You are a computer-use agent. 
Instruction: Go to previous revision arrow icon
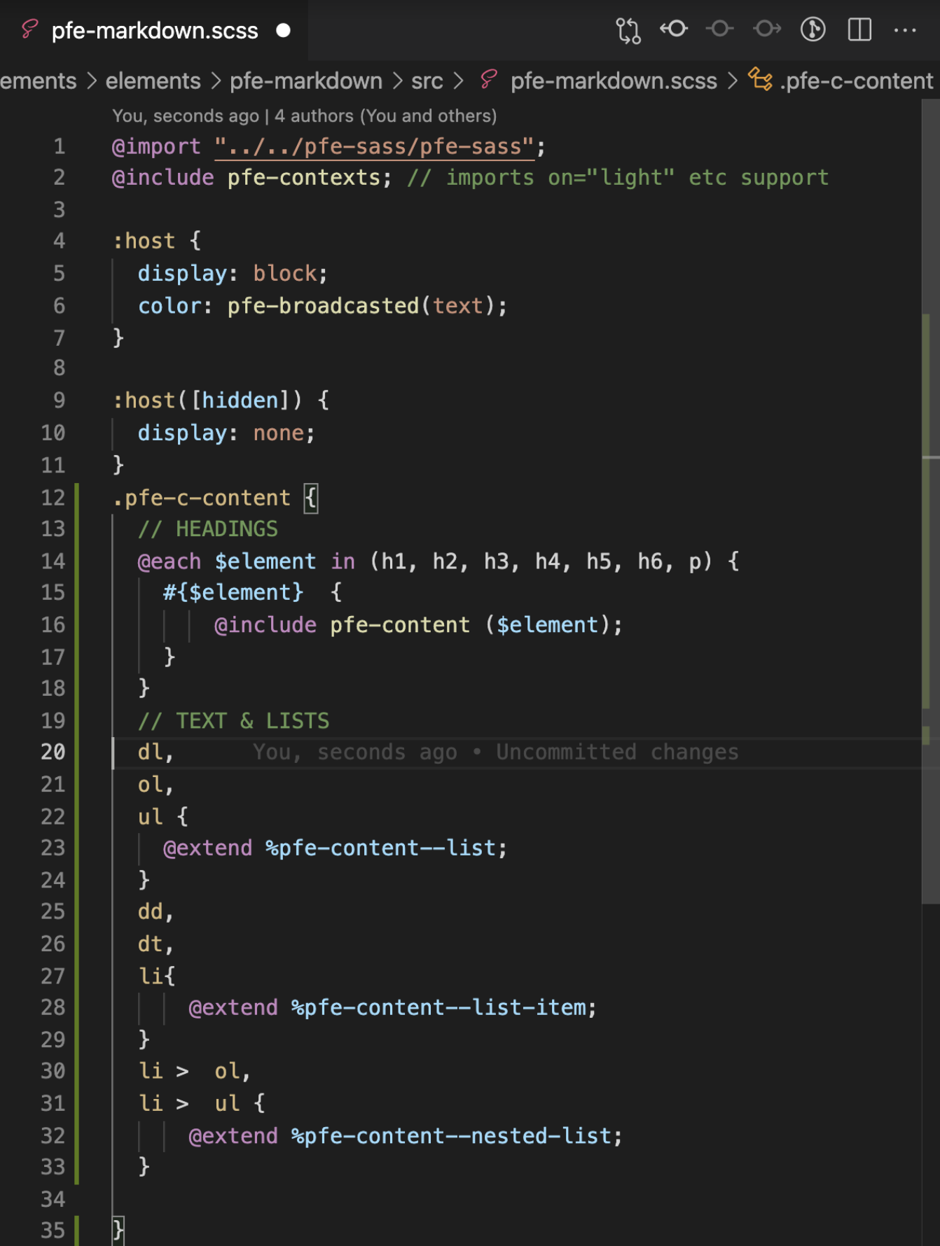click(674, 29)
